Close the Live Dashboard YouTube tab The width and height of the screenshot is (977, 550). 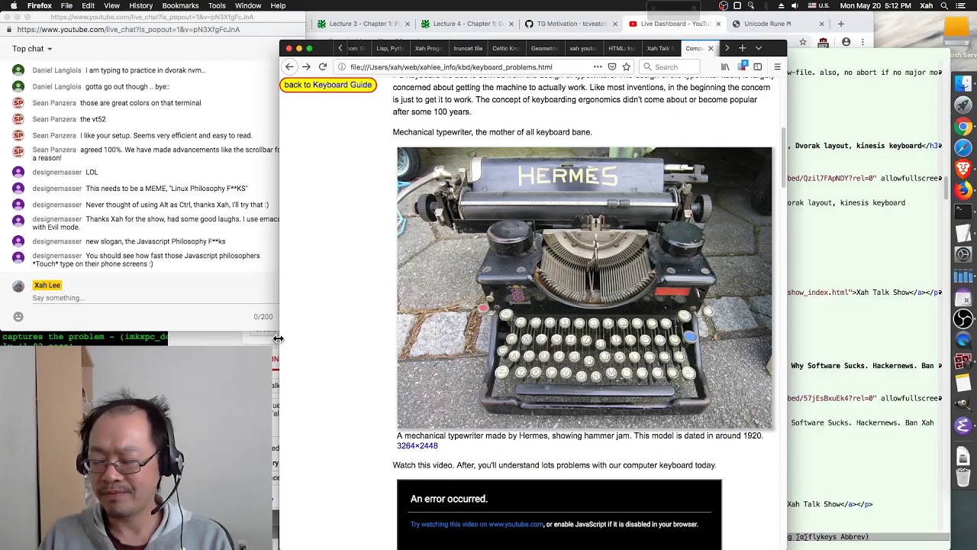click(x=718, y=24)
